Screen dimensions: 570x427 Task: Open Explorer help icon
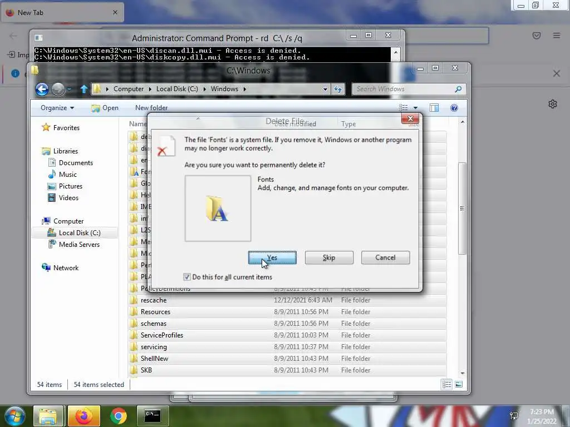(454, 108)
